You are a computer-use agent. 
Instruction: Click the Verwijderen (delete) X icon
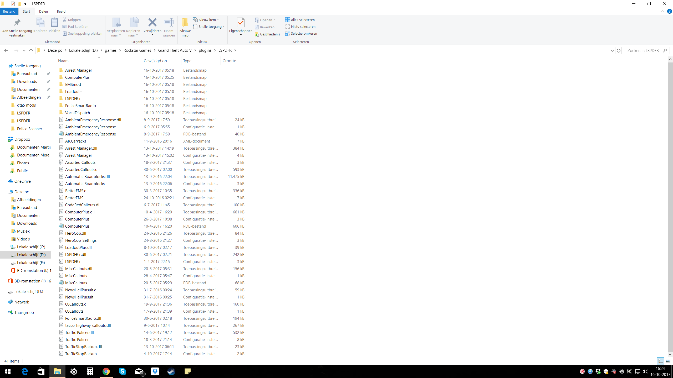pyautogui.click(x=152, y=23)
